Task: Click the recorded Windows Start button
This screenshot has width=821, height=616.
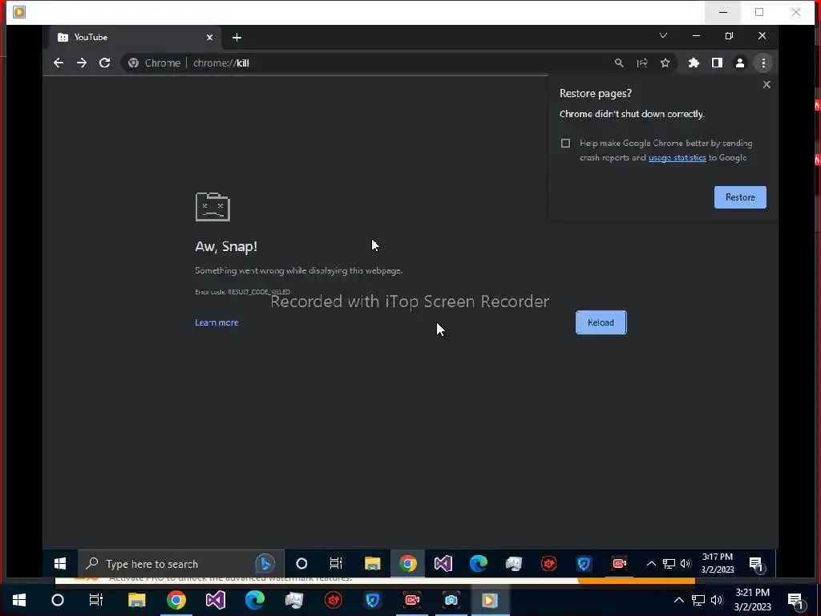Action: (60, 564)
